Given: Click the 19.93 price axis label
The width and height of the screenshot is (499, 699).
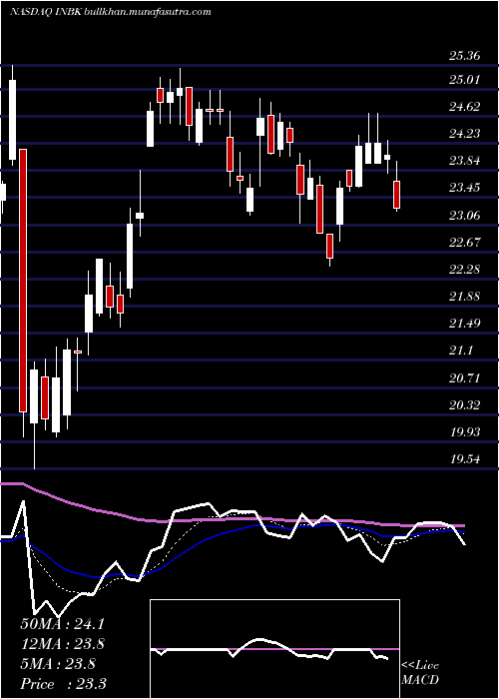Looking at the screenshot, I should click(465, 432).
